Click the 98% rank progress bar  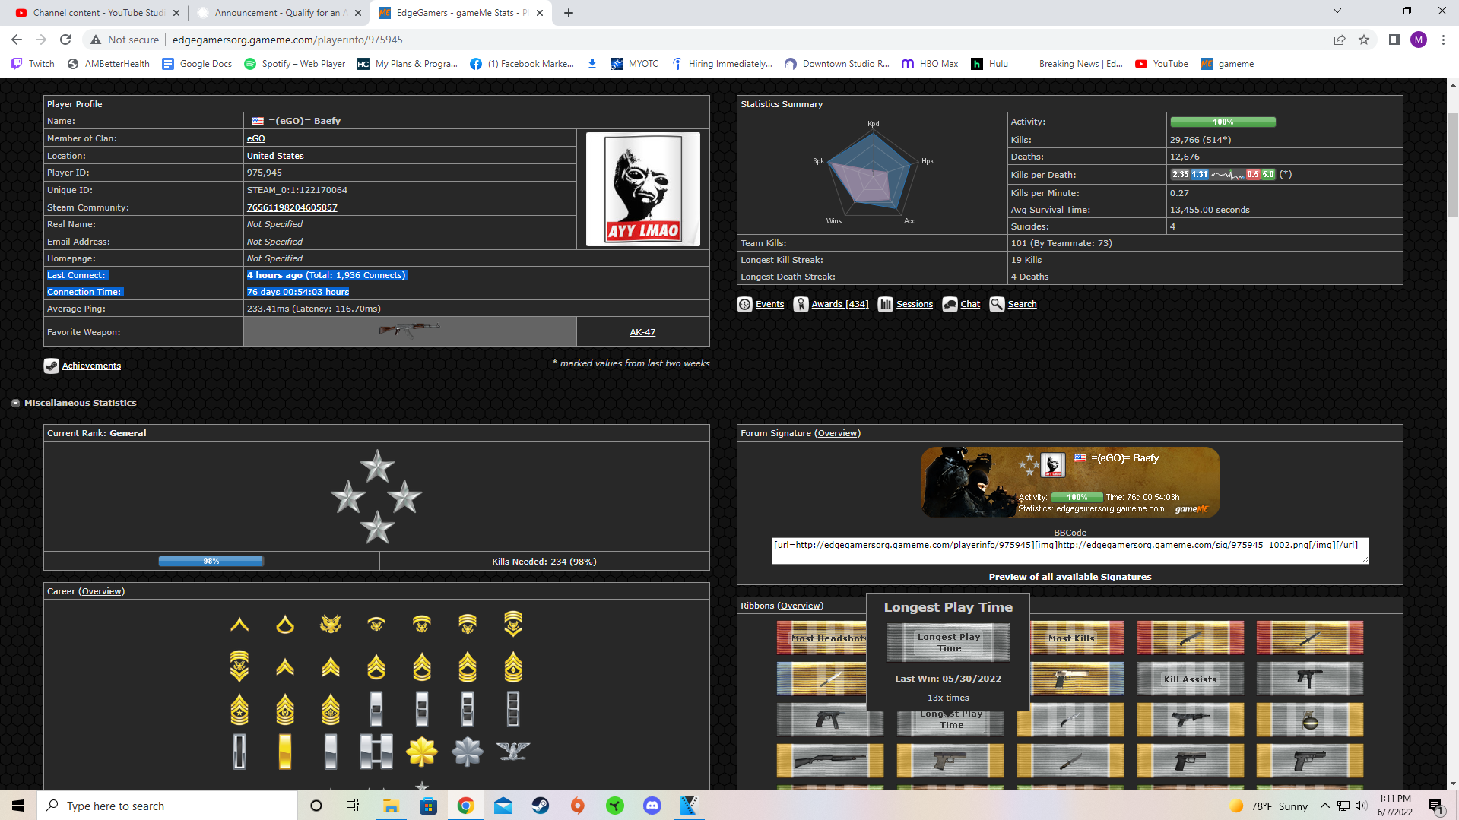211,561
